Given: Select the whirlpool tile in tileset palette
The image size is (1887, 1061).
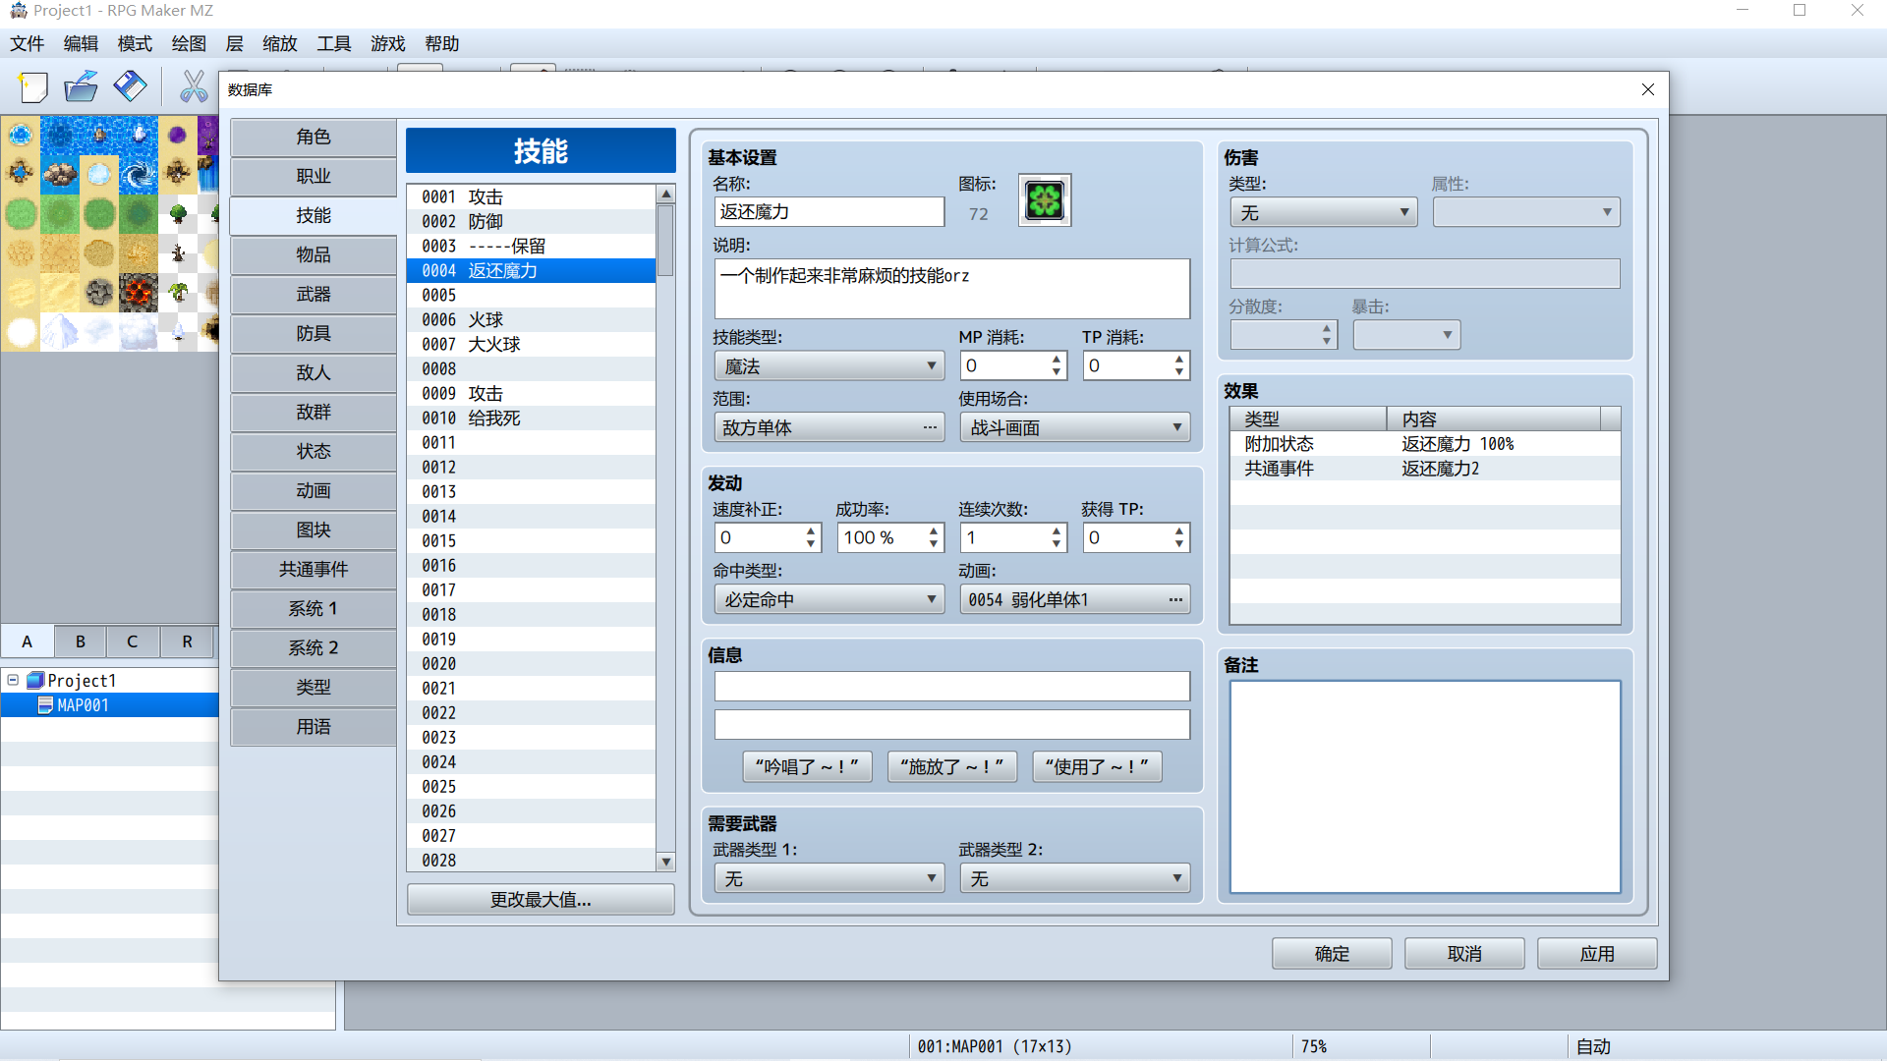Looking at the screenshot, I should (x=138, y=175).
